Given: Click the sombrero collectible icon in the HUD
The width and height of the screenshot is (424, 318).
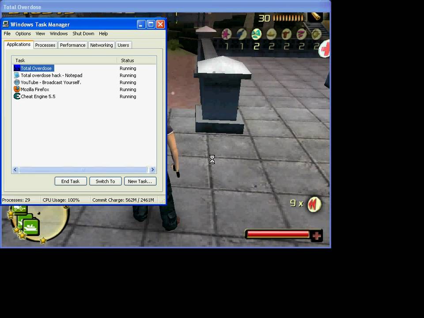Looking at the screenshot, I should 271,34.
